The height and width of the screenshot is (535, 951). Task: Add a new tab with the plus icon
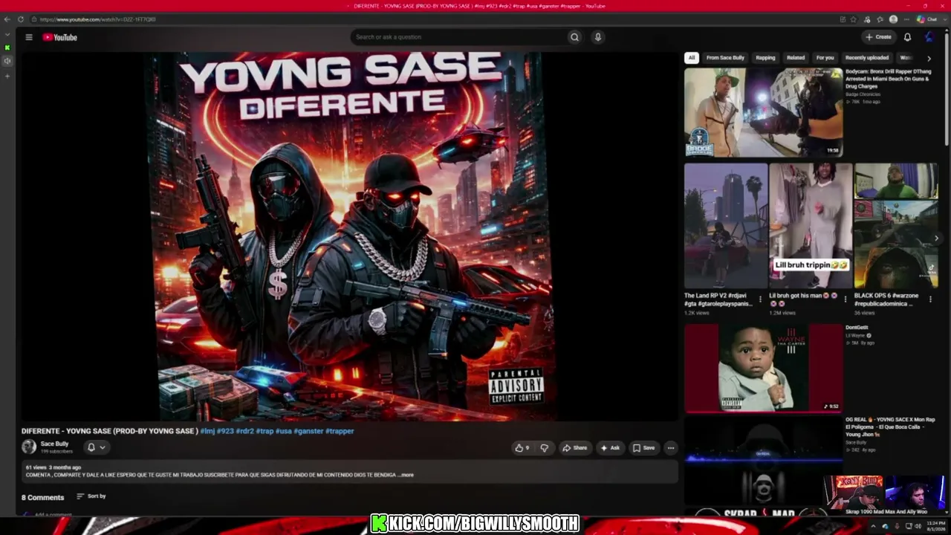[x=7, y=76]
